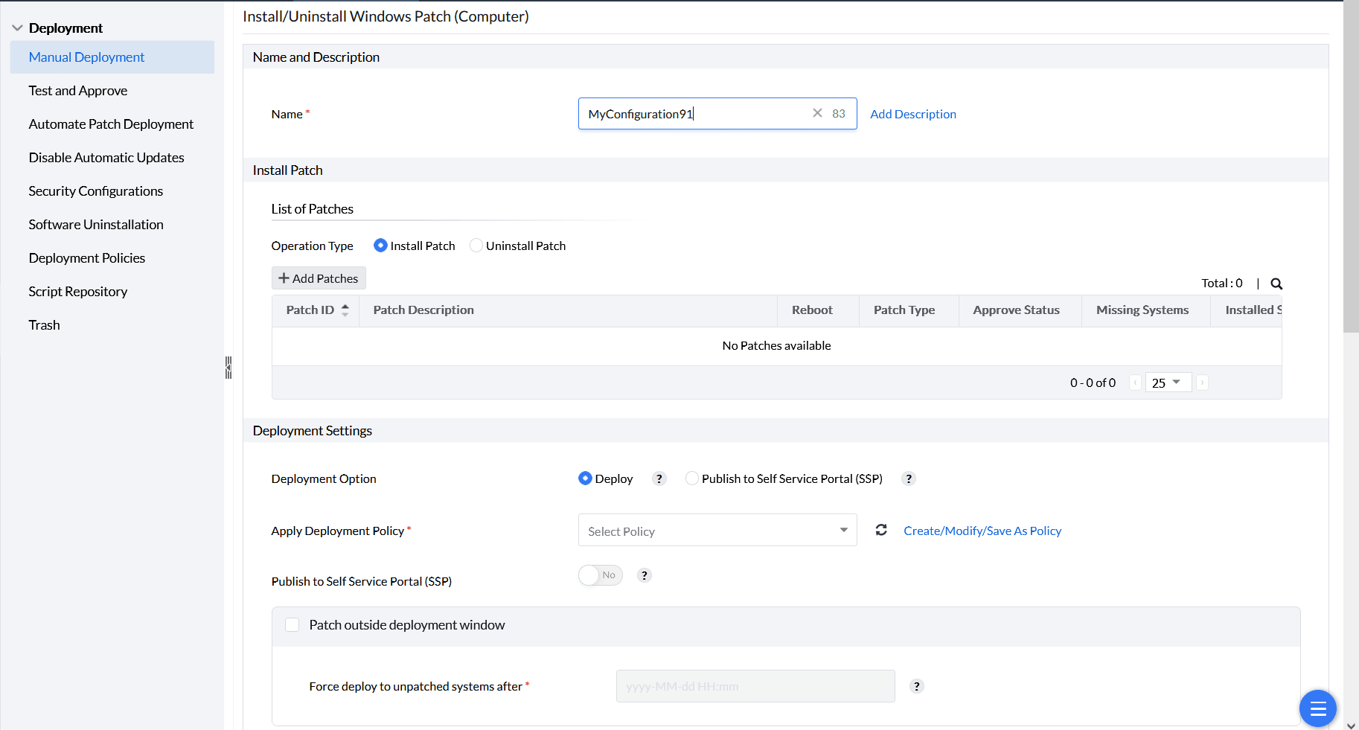
Task: Click help icon for Force deploy date
Action: 917,686
